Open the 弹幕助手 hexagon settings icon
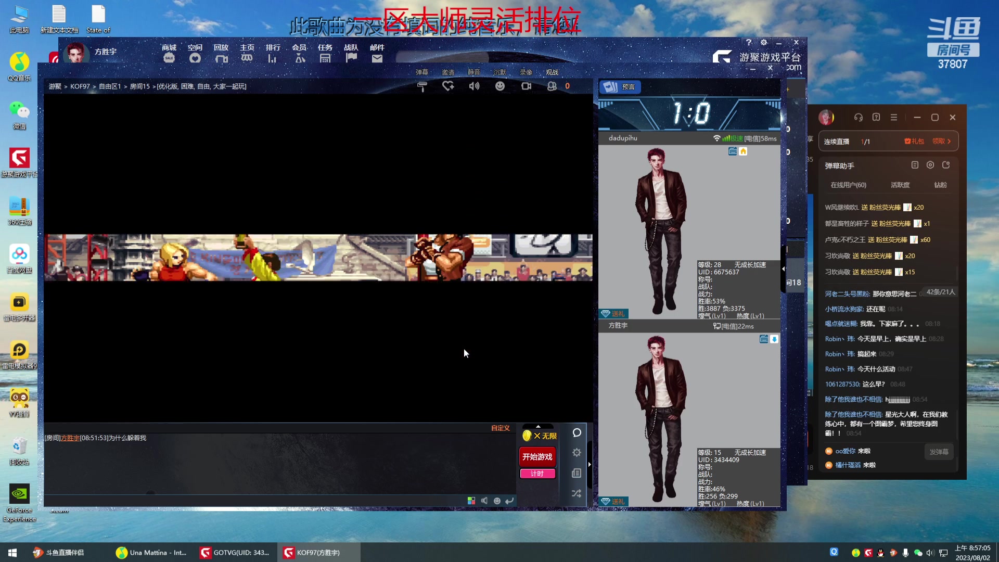Viewport: 999px width, 562px height. [x=930, y=165]
